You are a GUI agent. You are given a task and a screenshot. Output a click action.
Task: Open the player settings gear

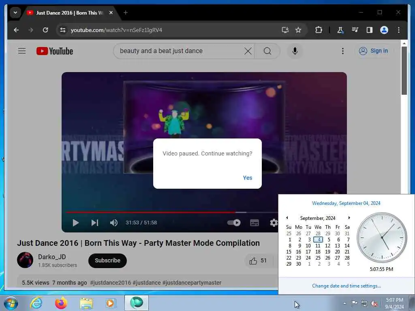click(x=274, y=223)
